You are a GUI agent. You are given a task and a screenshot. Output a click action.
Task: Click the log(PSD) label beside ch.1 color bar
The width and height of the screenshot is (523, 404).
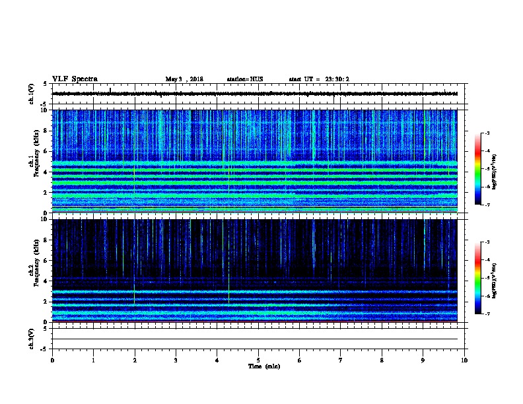pos(494,172)
